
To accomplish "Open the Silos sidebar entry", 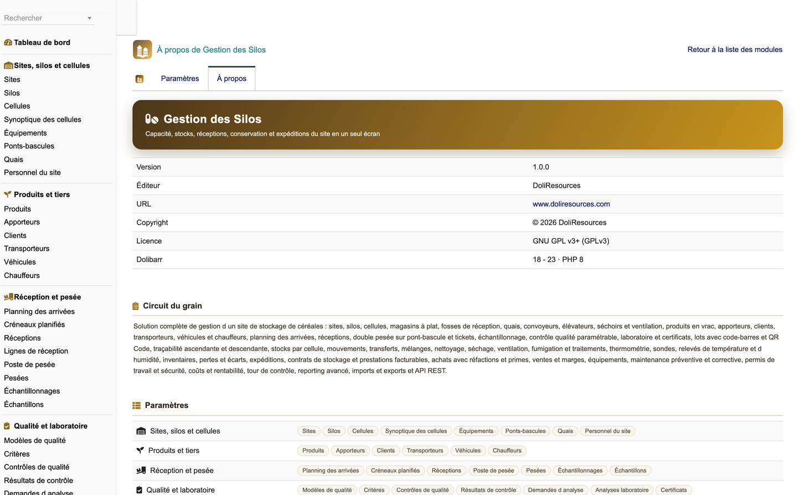I will (12, 93).
